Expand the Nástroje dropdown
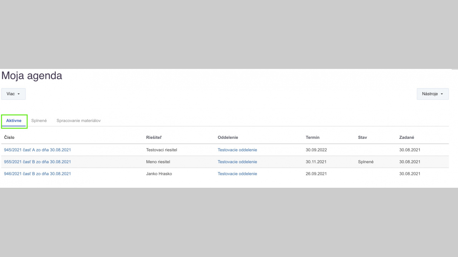 pos(432,94)
